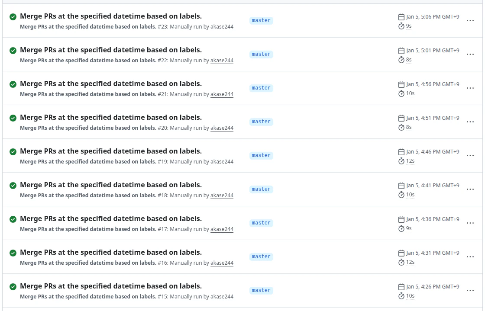
Task: Open the three-dot options for run #21
Action: tap(470, 88)
